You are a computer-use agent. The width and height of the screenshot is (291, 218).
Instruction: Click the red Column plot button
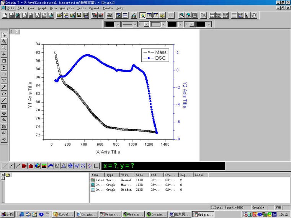point(31,166)
